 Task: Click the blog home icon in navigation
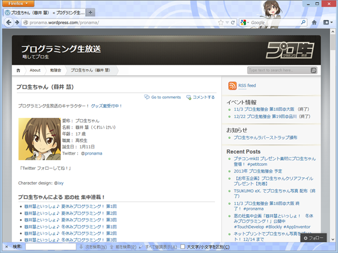19,70
